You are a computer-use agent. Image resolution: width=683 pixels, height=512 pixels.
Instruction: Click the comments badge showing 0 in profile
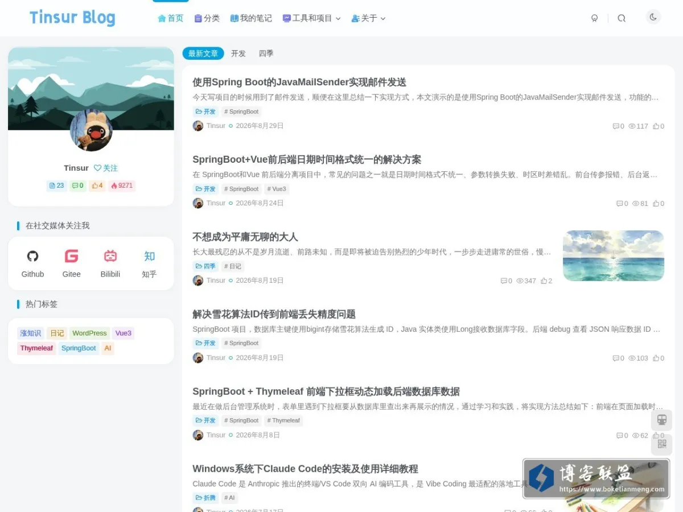point(78,185)
